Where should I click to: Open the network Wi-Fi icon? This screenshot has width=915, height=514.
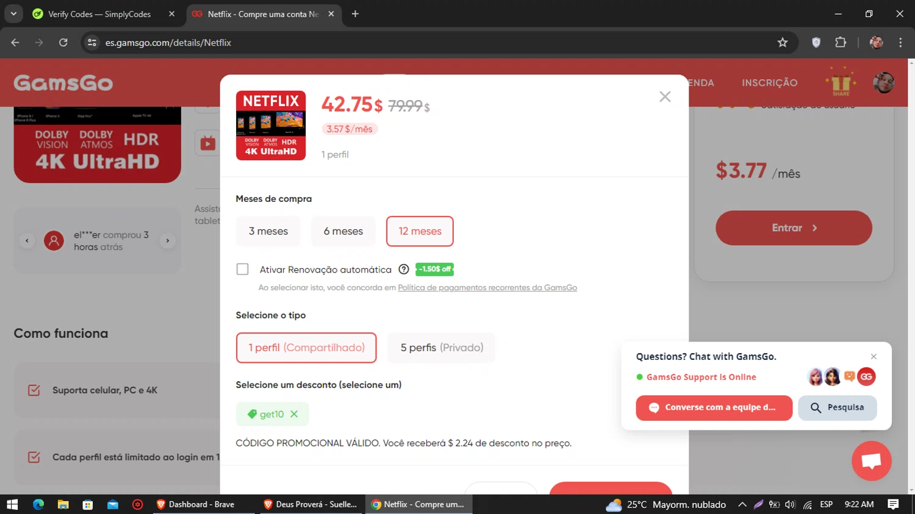(x=808, y=504)
